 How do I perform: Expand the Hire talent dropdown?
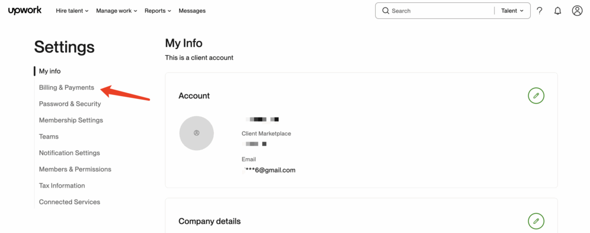pos(72,10)
